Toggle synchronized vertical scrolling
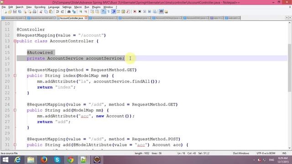Screen dimensions: 292x164 pos(92,11)
